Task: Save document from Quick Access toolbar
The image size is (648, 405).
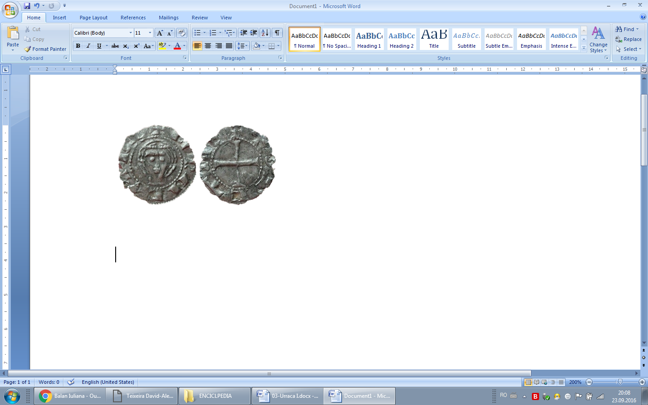Action: pos(27,6)
